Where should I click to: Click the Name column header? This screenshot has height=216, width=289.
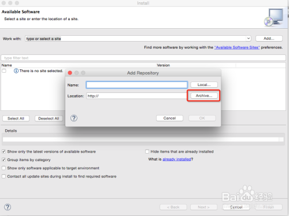click(79, 65)
